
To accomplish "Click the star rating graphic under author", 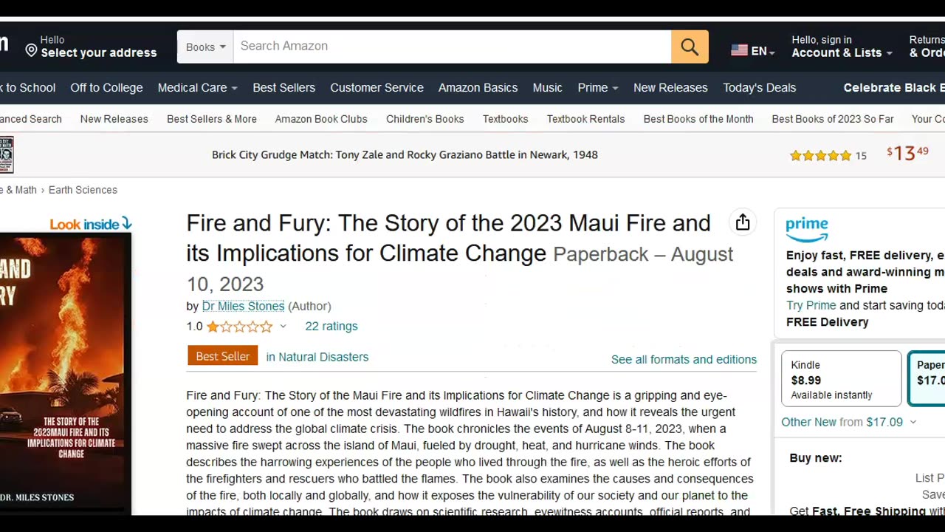I will [x=239, y=327].
